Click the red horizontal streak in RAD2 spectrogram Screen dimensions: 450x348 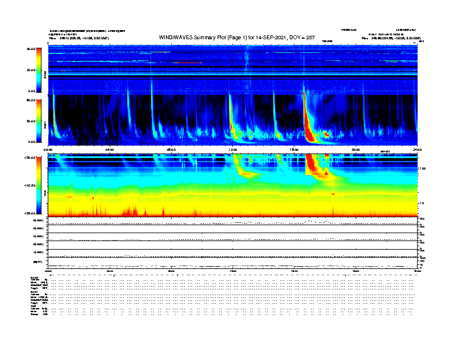pyautogui.click(x=189, y=63)
